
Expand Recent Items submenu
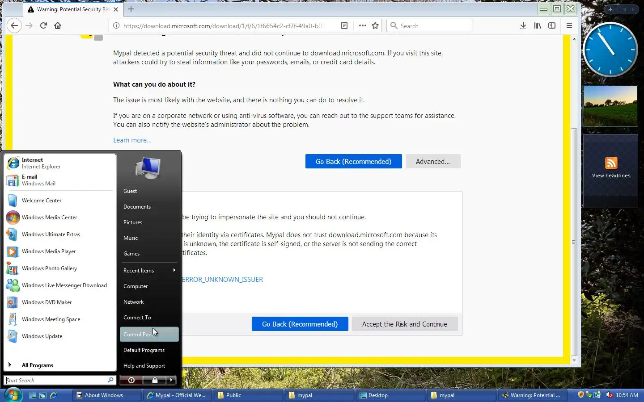149,271
